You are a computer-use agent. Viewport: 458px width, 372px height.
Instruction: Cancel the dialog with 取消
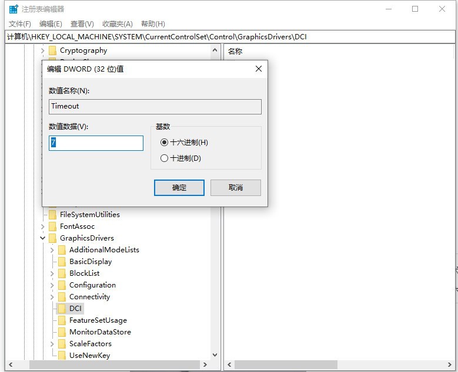point(235,187)
